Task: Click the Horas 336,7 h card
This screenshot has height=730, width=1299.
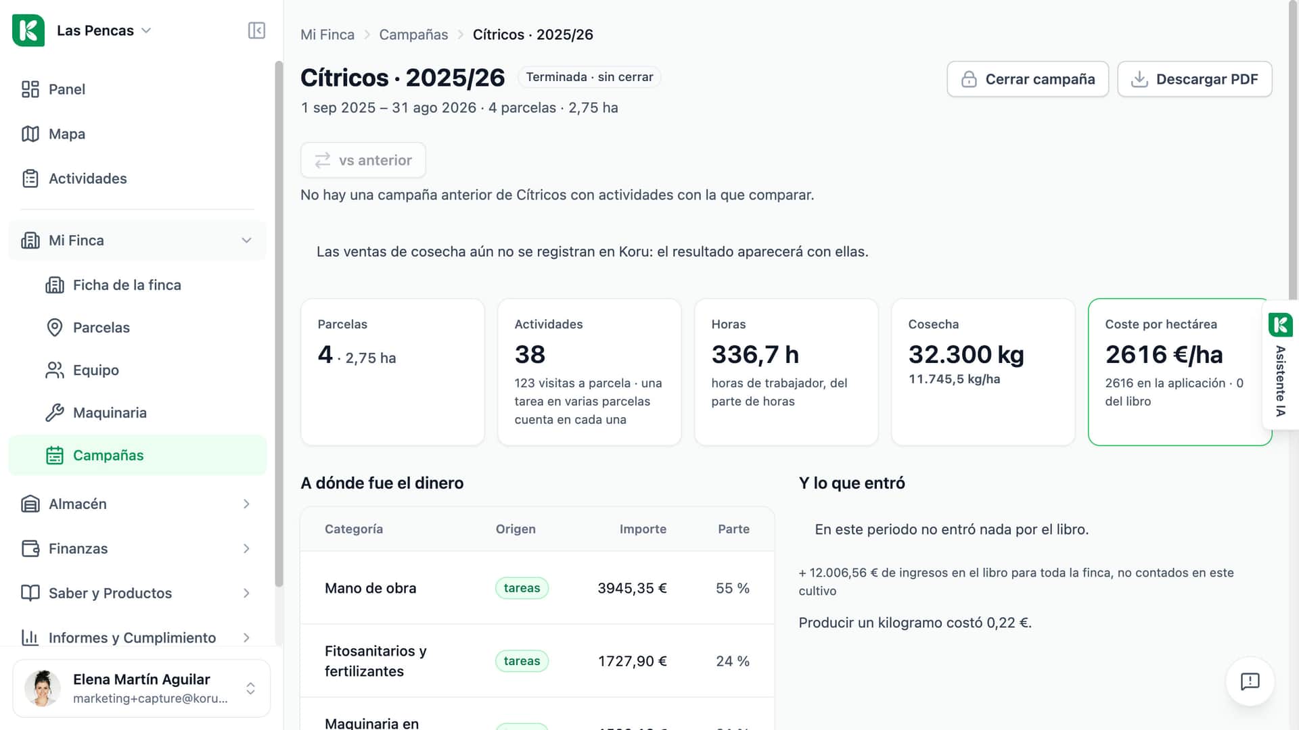Action: click(x=786, y=372)
